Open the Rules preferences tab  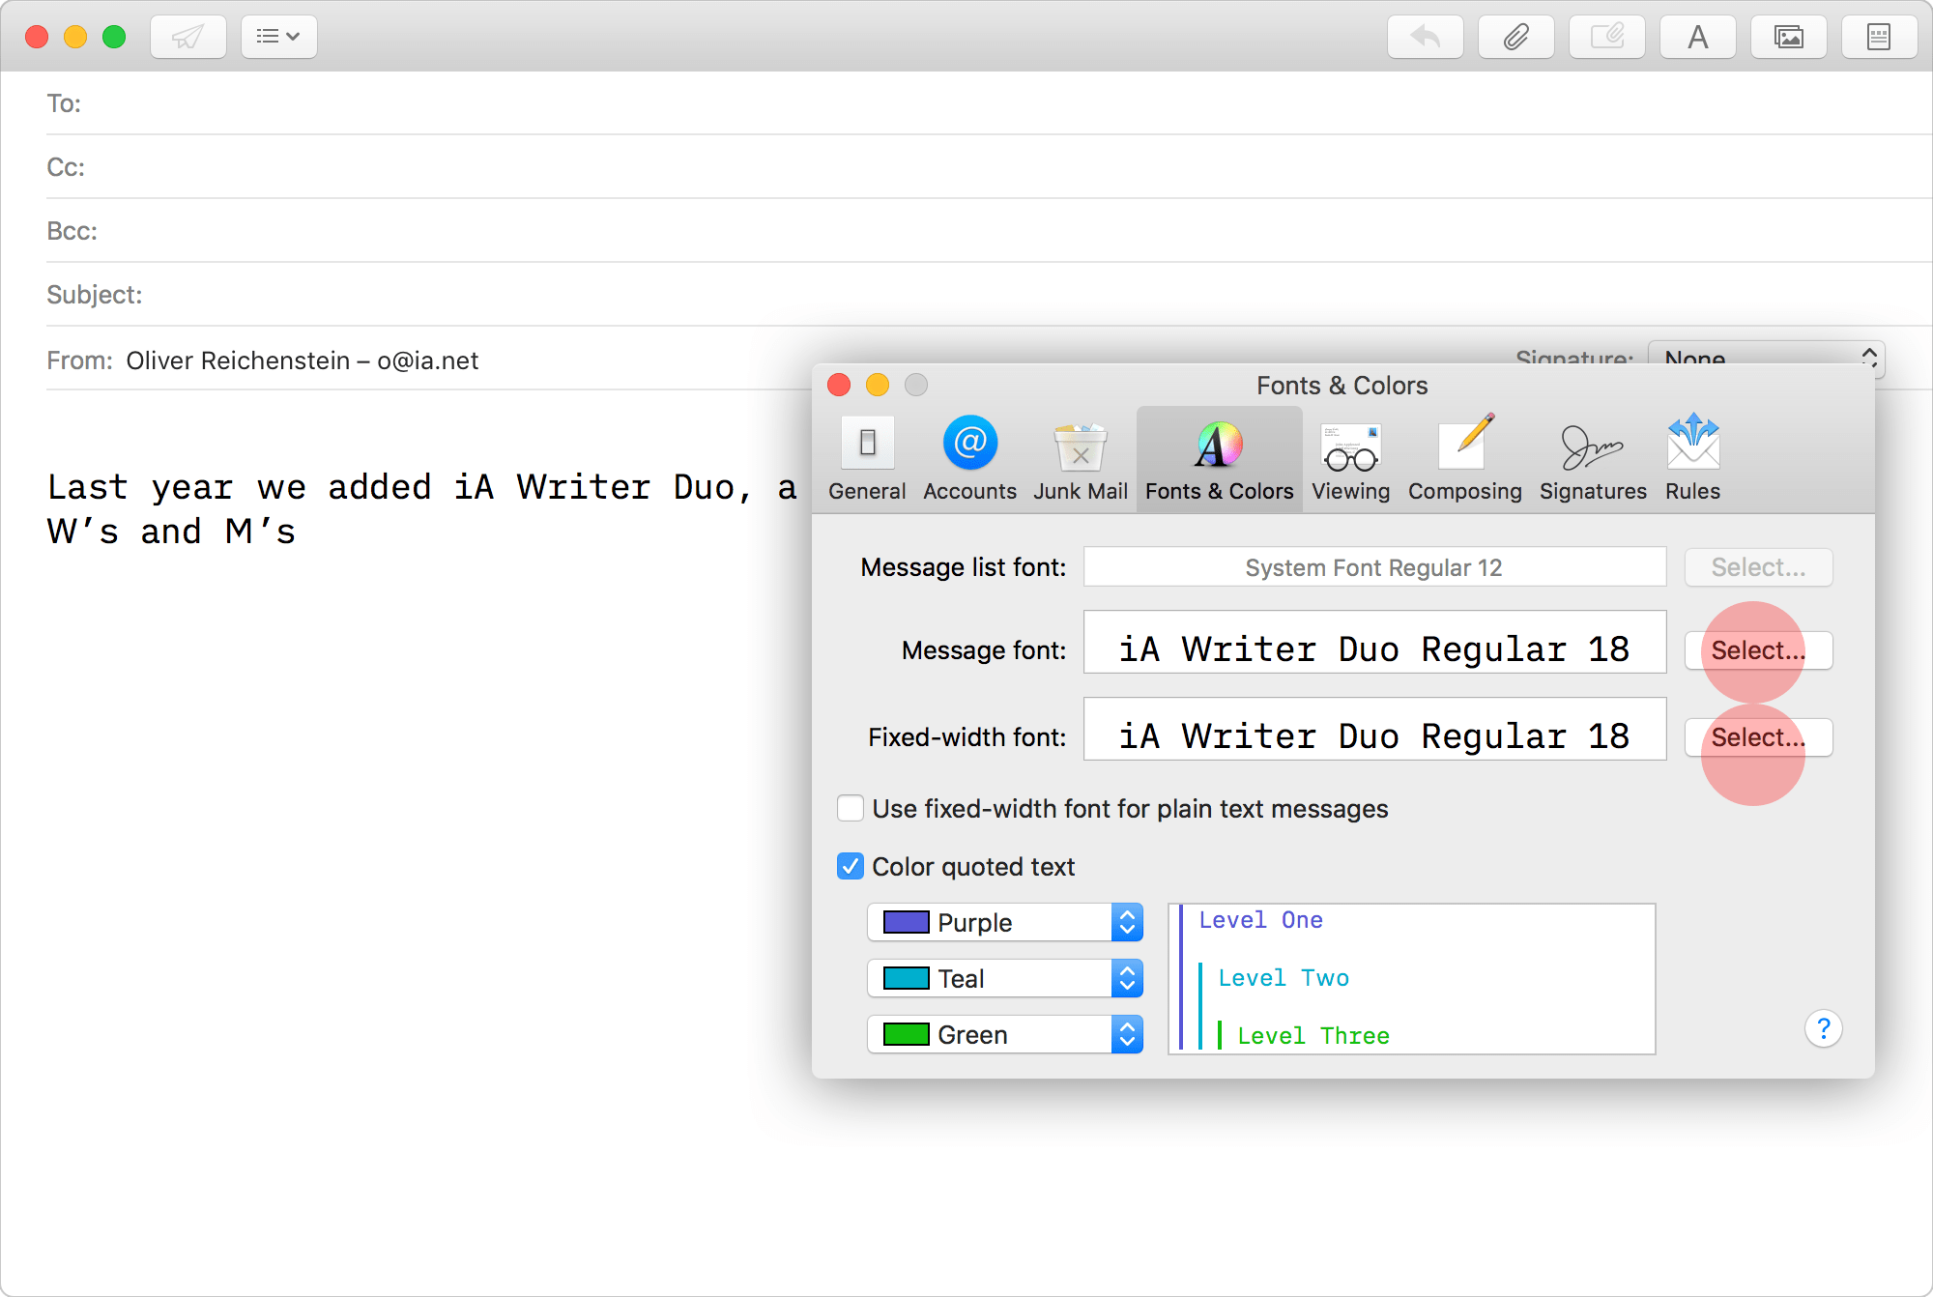pyautogui.click(x=1692, y=459)
